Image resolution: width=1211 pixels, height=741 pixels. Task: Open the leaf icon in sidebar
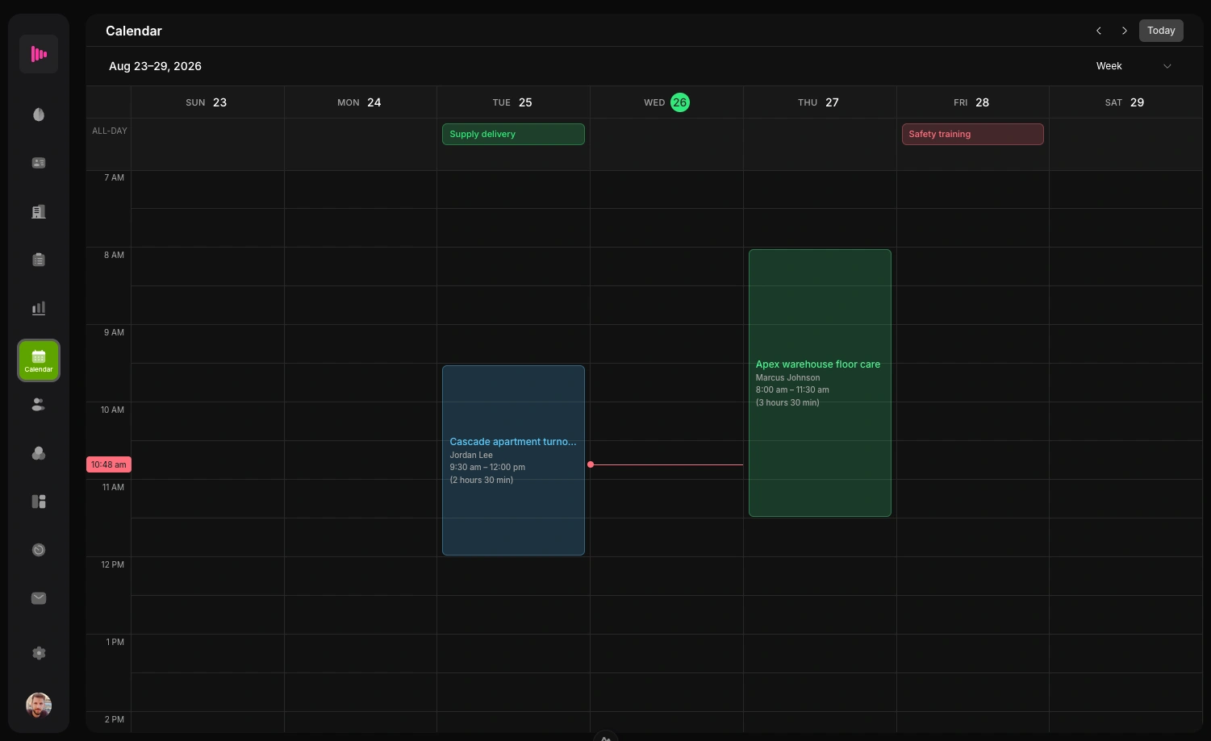39,114
